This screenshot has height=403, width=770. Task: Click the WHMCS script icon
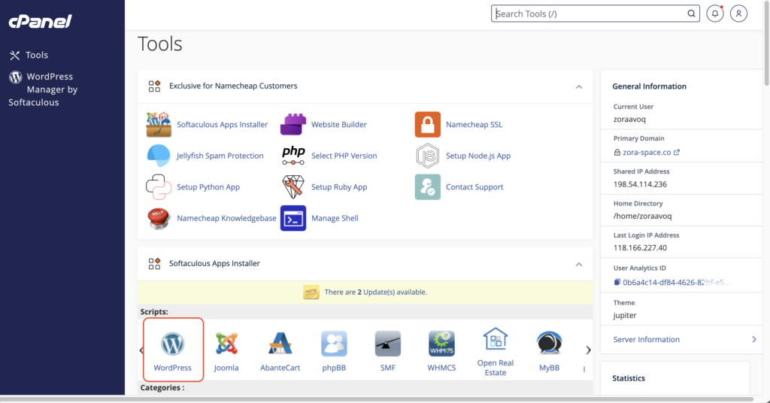(441, 344)
